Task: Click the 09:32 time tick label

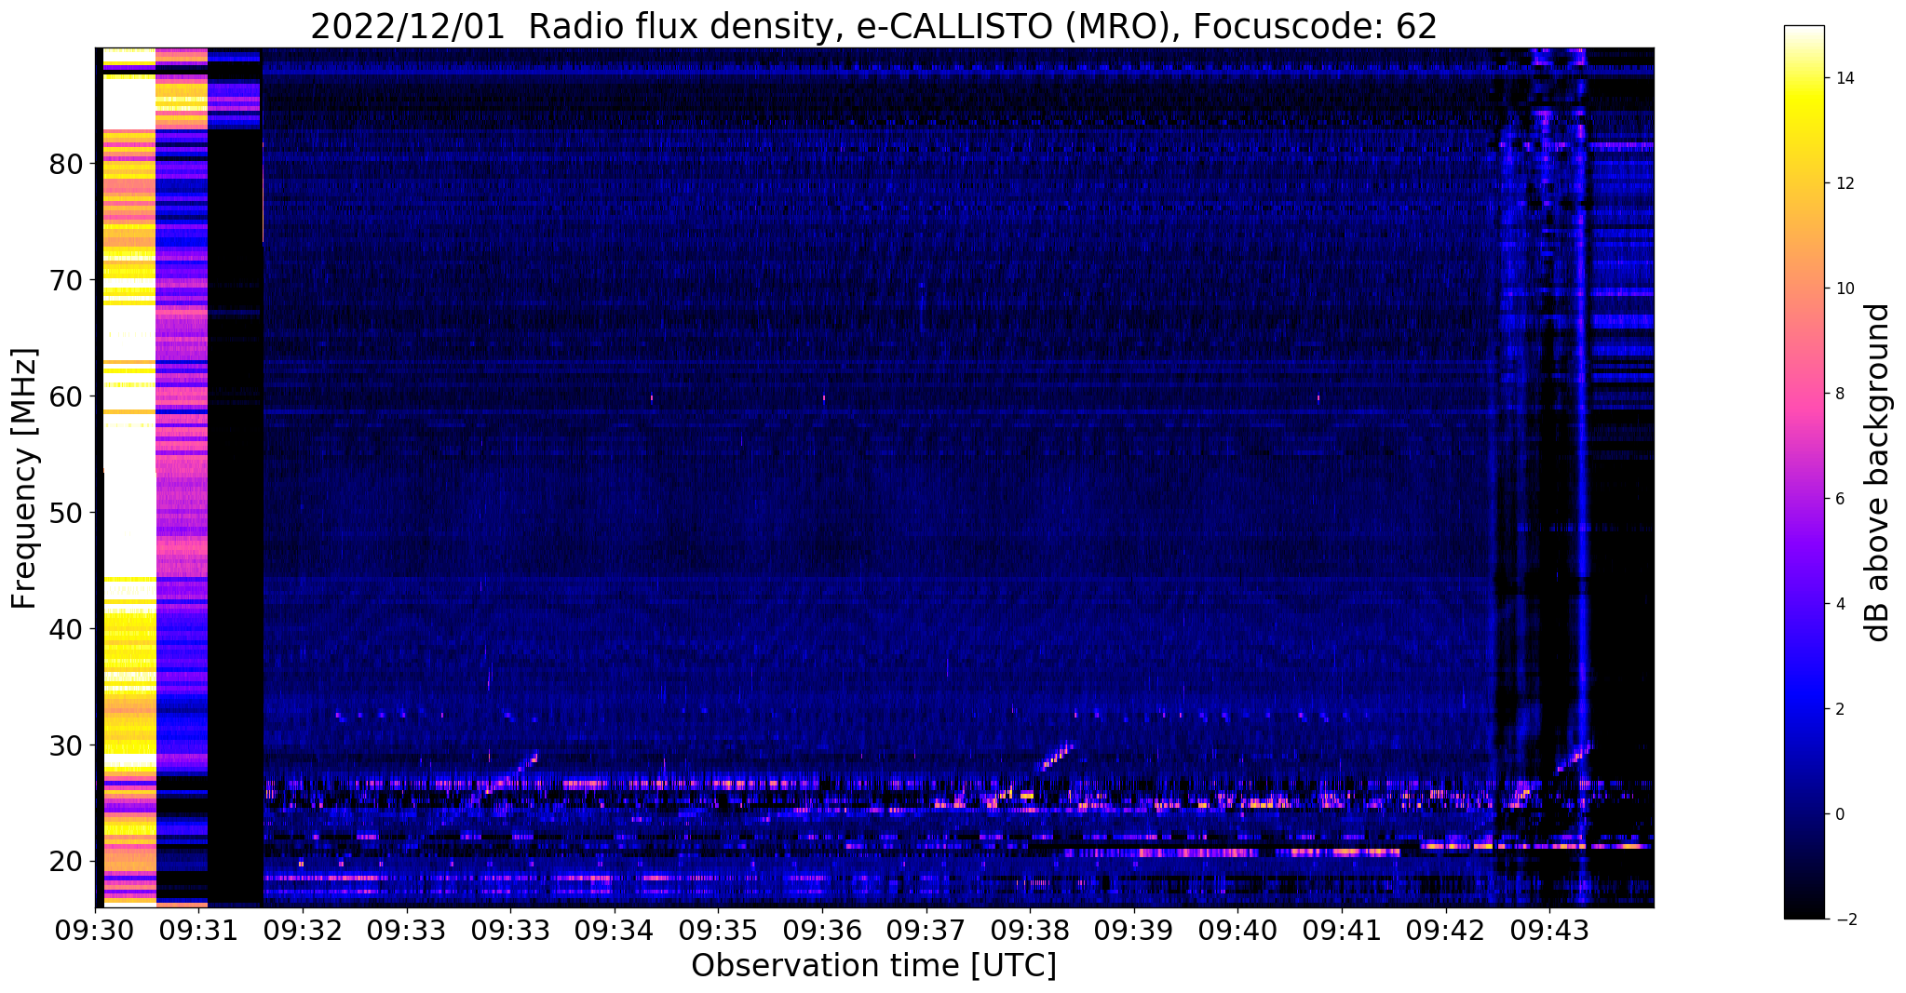Action: [303, 930]
